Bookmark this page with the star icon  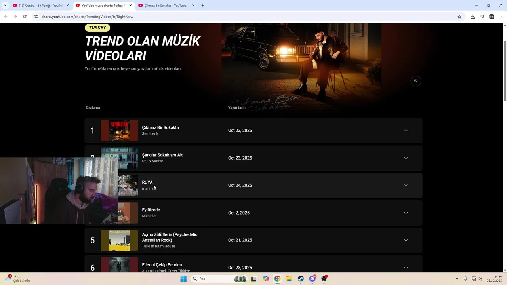click(x=459, y=17)
